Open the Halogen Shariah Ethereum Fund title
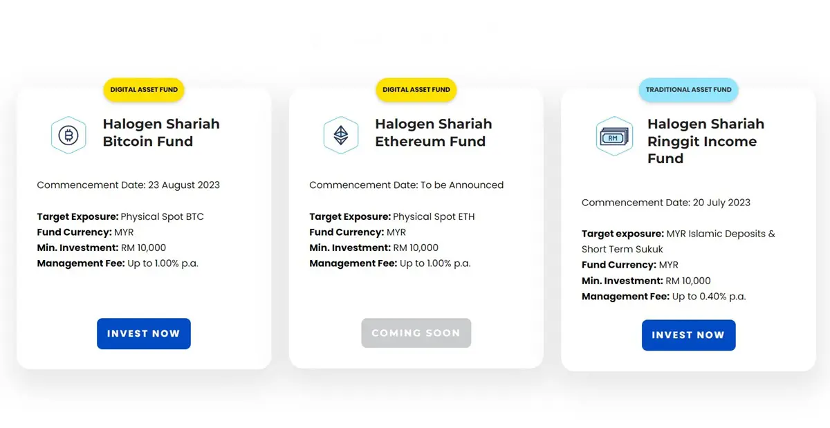830x428 pixels. tap(434, 133)
